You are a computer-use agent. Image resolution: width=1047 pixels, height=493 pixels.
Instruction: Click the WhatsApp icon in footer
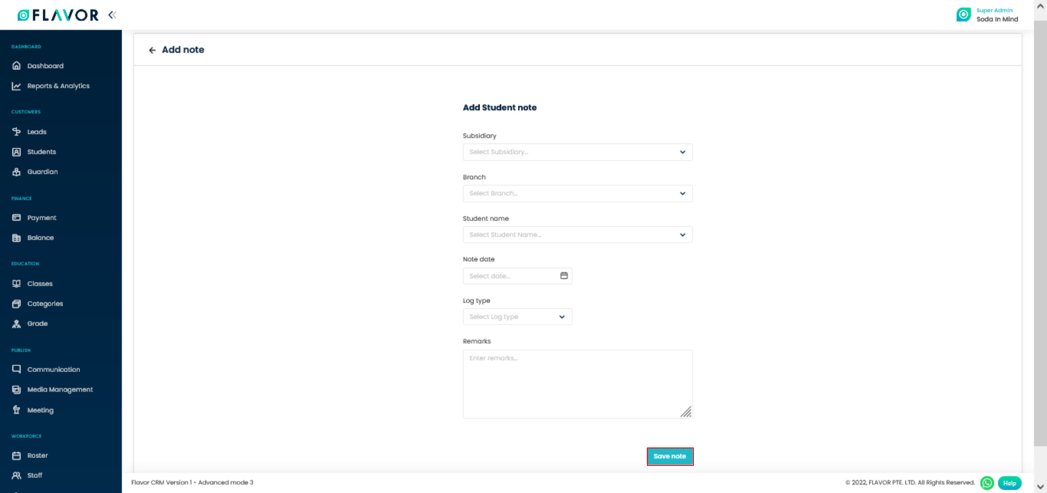tap(987, 483)
